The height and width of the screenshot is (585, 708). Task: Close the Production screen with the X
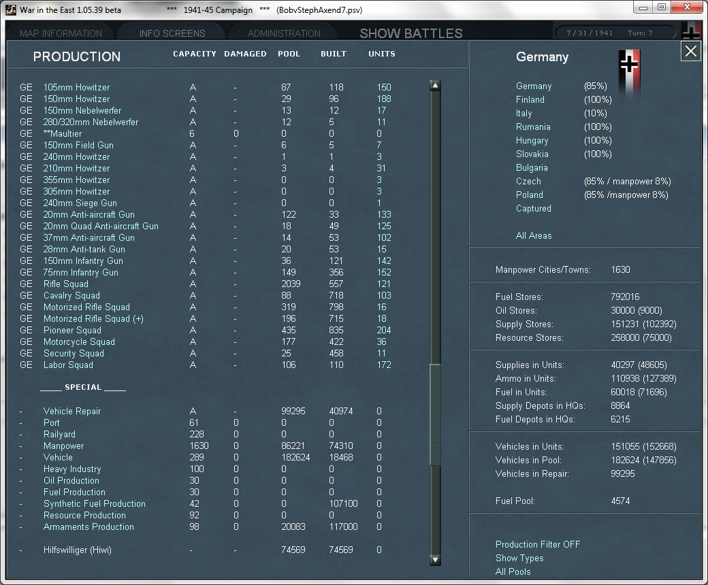pos(691,52)
